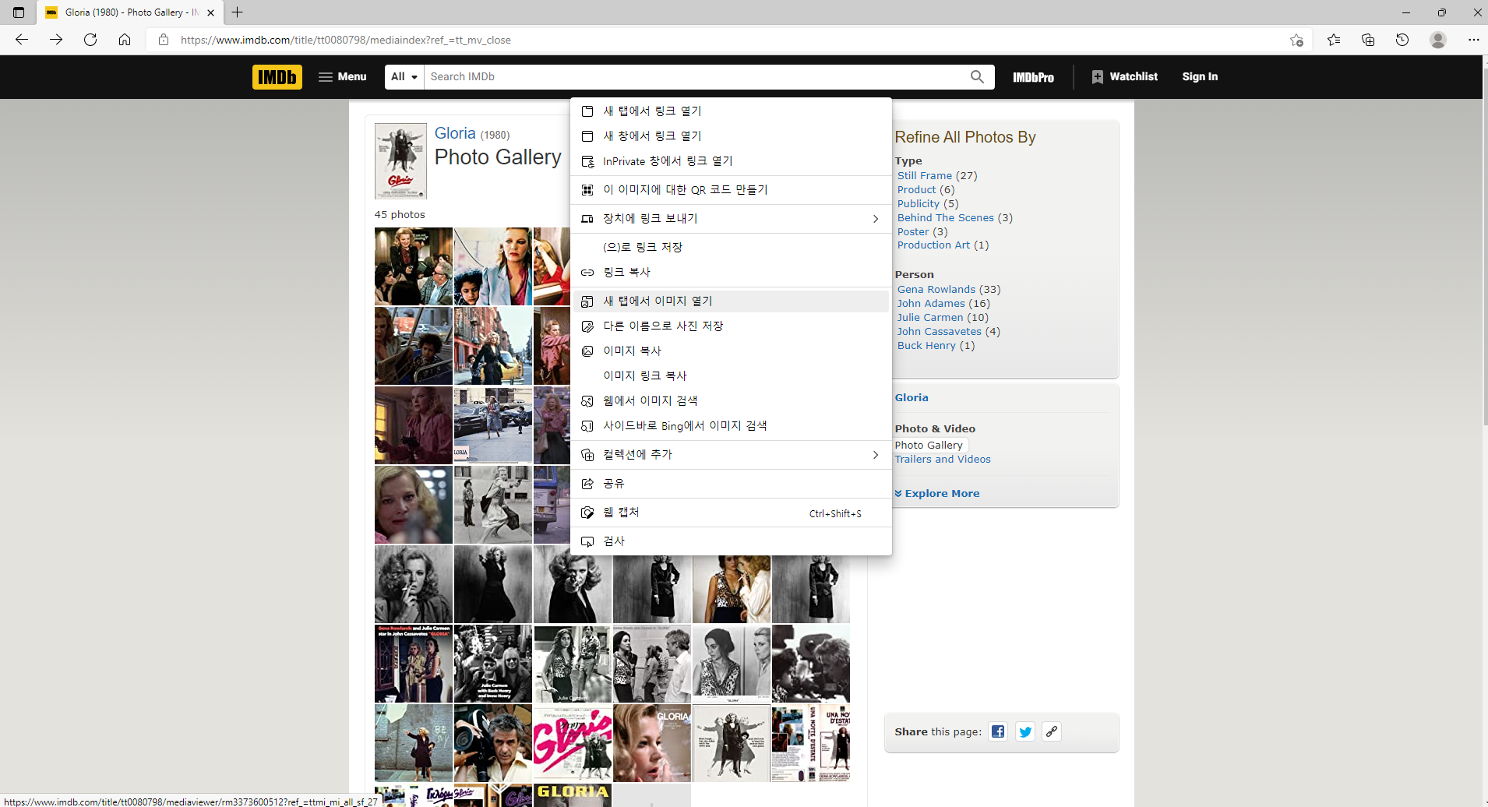Expand 'Add to Collections' submenu
Image resolution: width=1488 pixels, height=807 pixels.
pos(731,455)
